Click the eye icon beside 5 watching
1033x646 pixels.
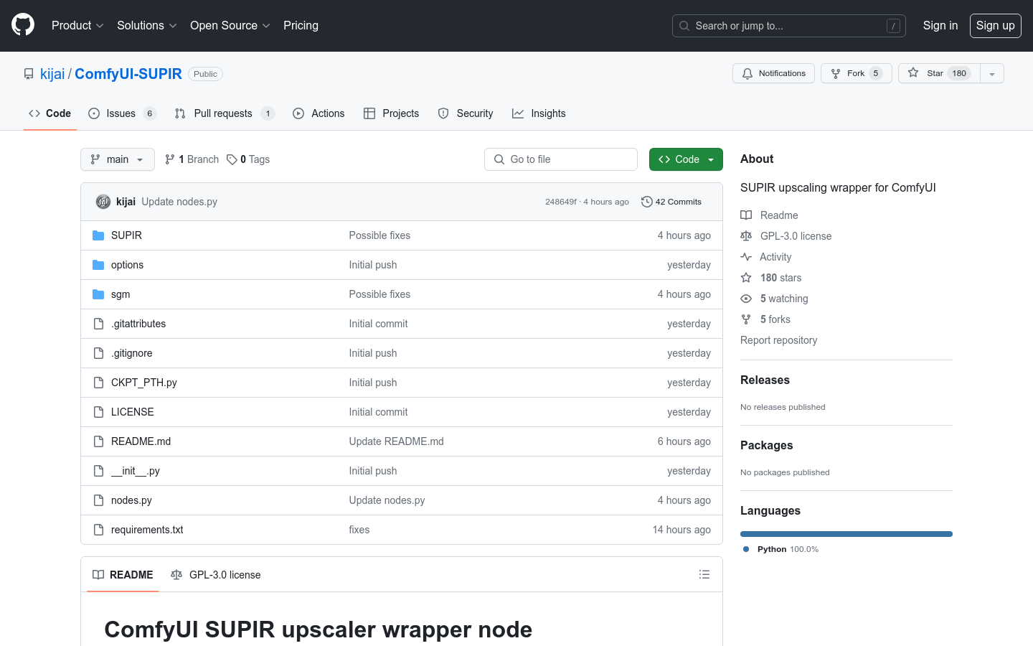pyautogui.click(x=746, y=299)
